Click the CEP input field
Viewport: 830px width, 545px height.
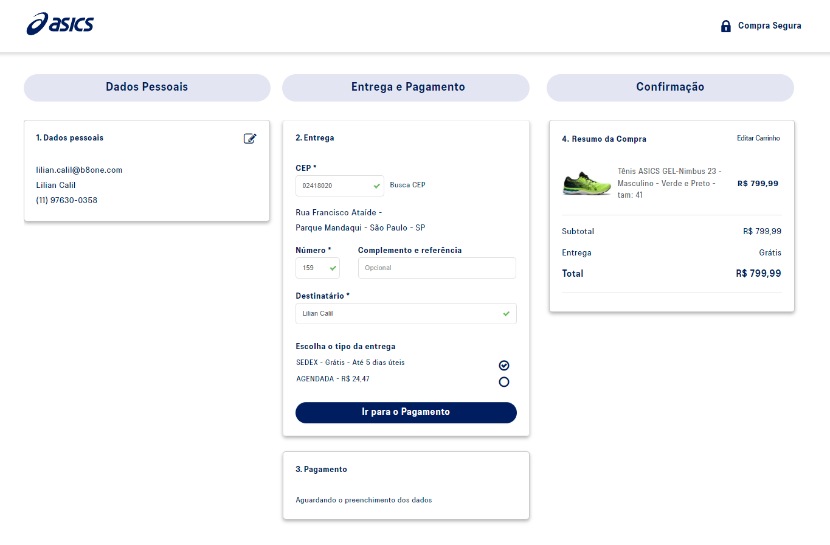[x=333, y=186]
